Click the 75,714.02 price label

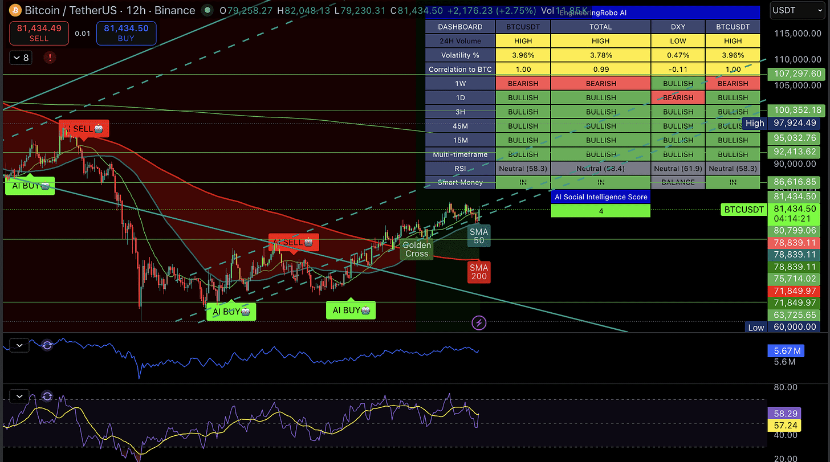794,279
